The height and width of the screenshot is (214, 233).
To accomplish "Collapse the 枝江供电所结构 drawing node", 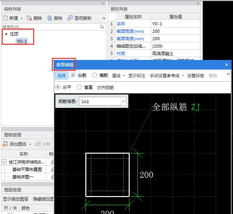I will 4,162.
